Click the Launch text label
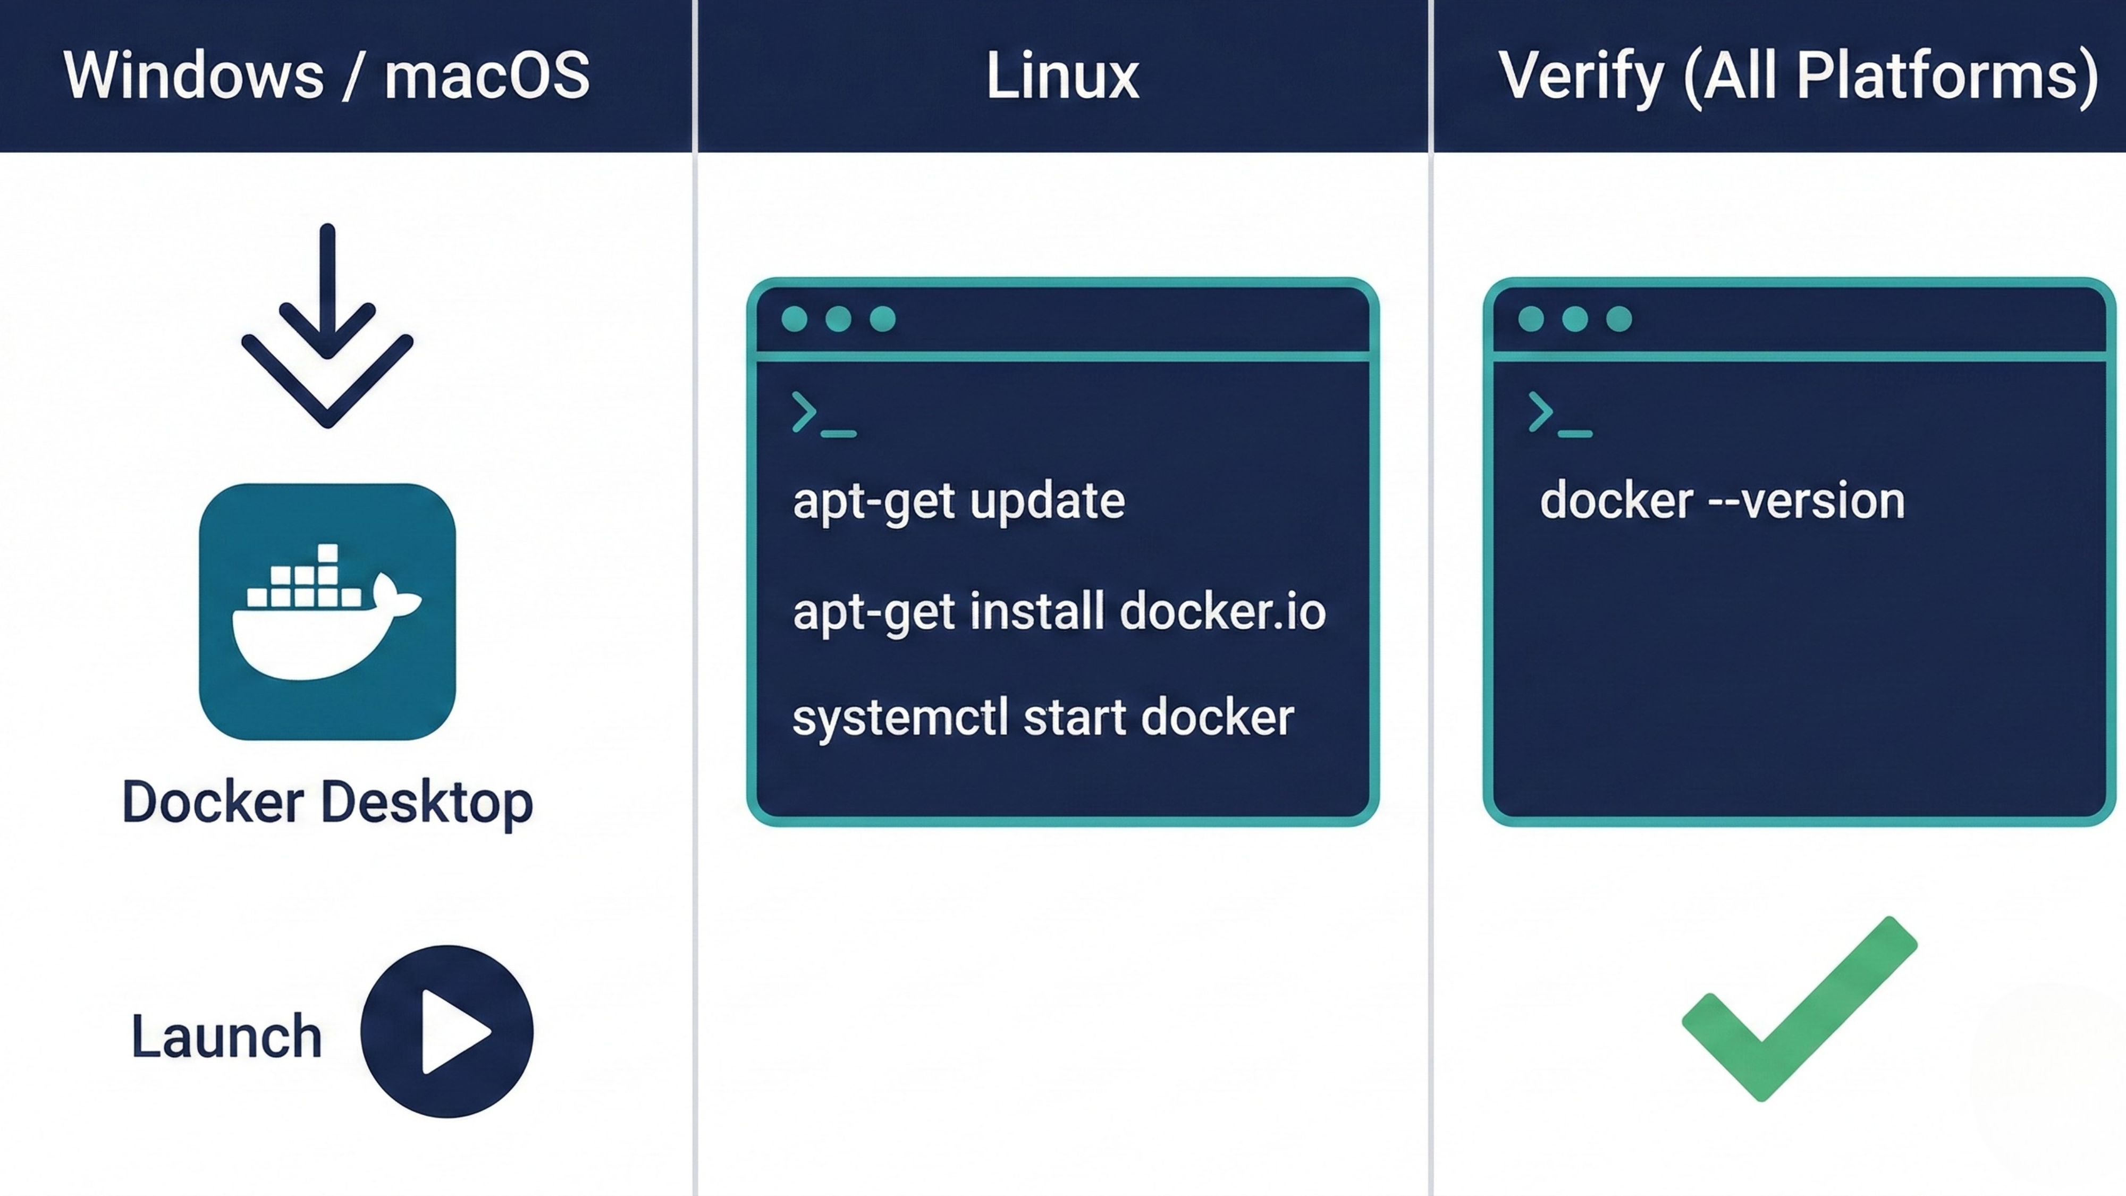2126x1196 pixels. pos(226,1037)
